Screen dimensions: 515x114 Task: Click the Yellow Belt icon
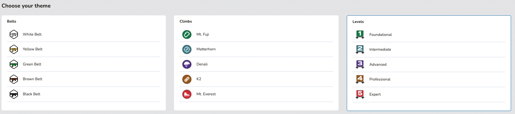14,49
